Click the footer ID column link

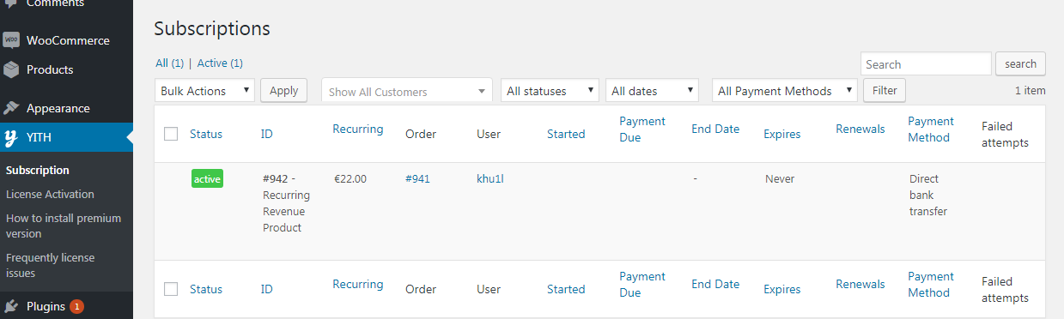pos(267,289)
